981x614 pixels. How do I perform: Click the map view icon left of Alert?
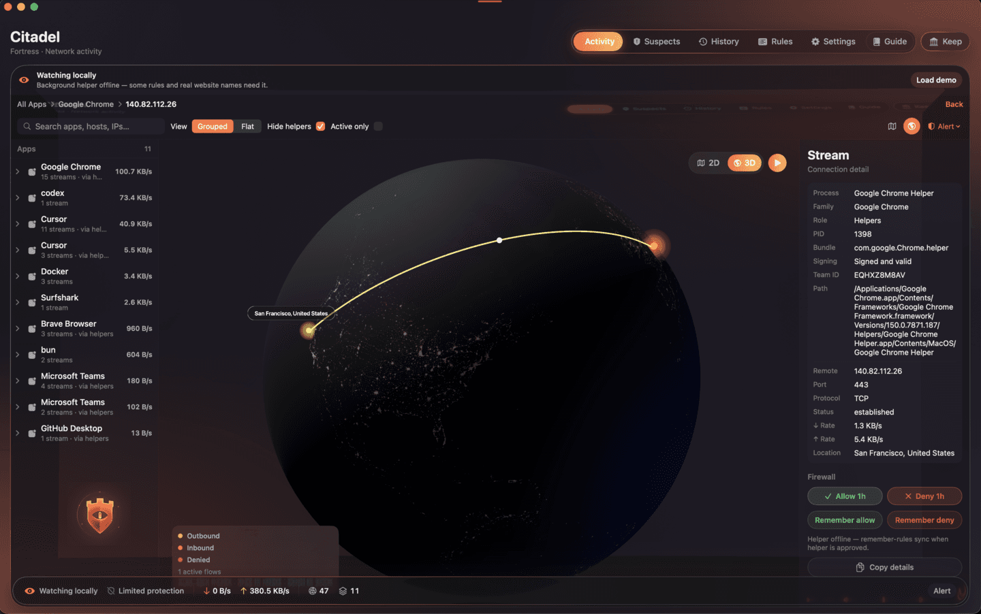(892, 127)
